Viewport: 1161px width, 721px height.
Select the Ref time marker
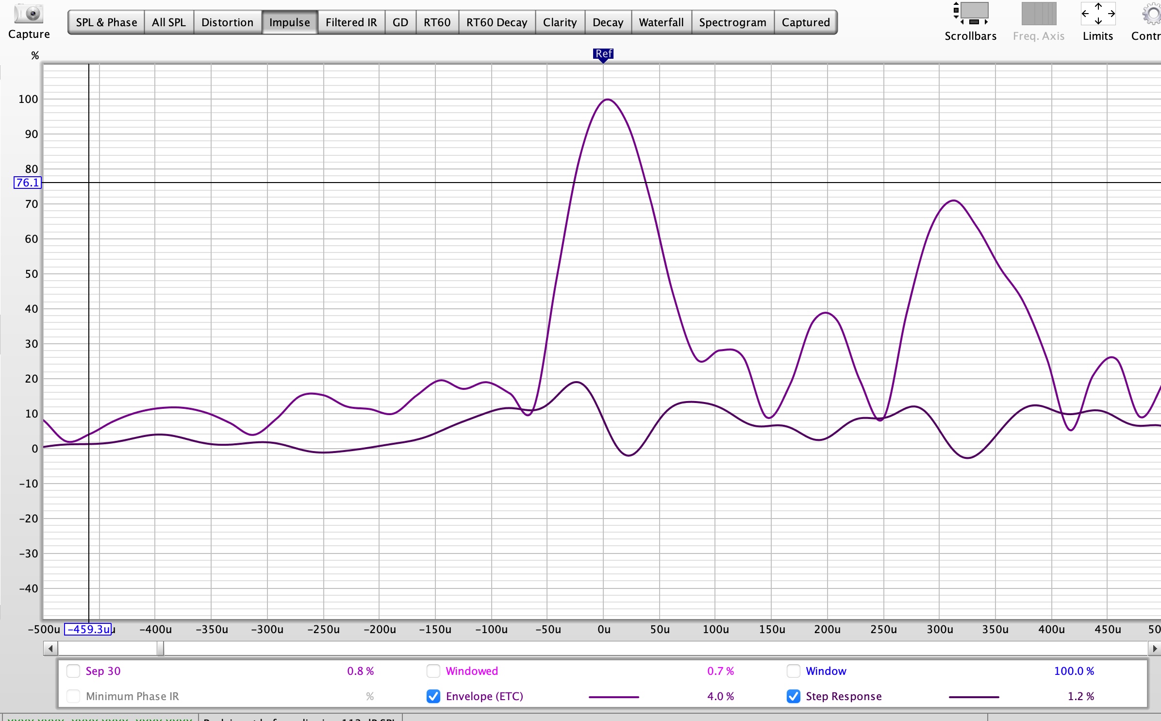(x=603, y=54)
